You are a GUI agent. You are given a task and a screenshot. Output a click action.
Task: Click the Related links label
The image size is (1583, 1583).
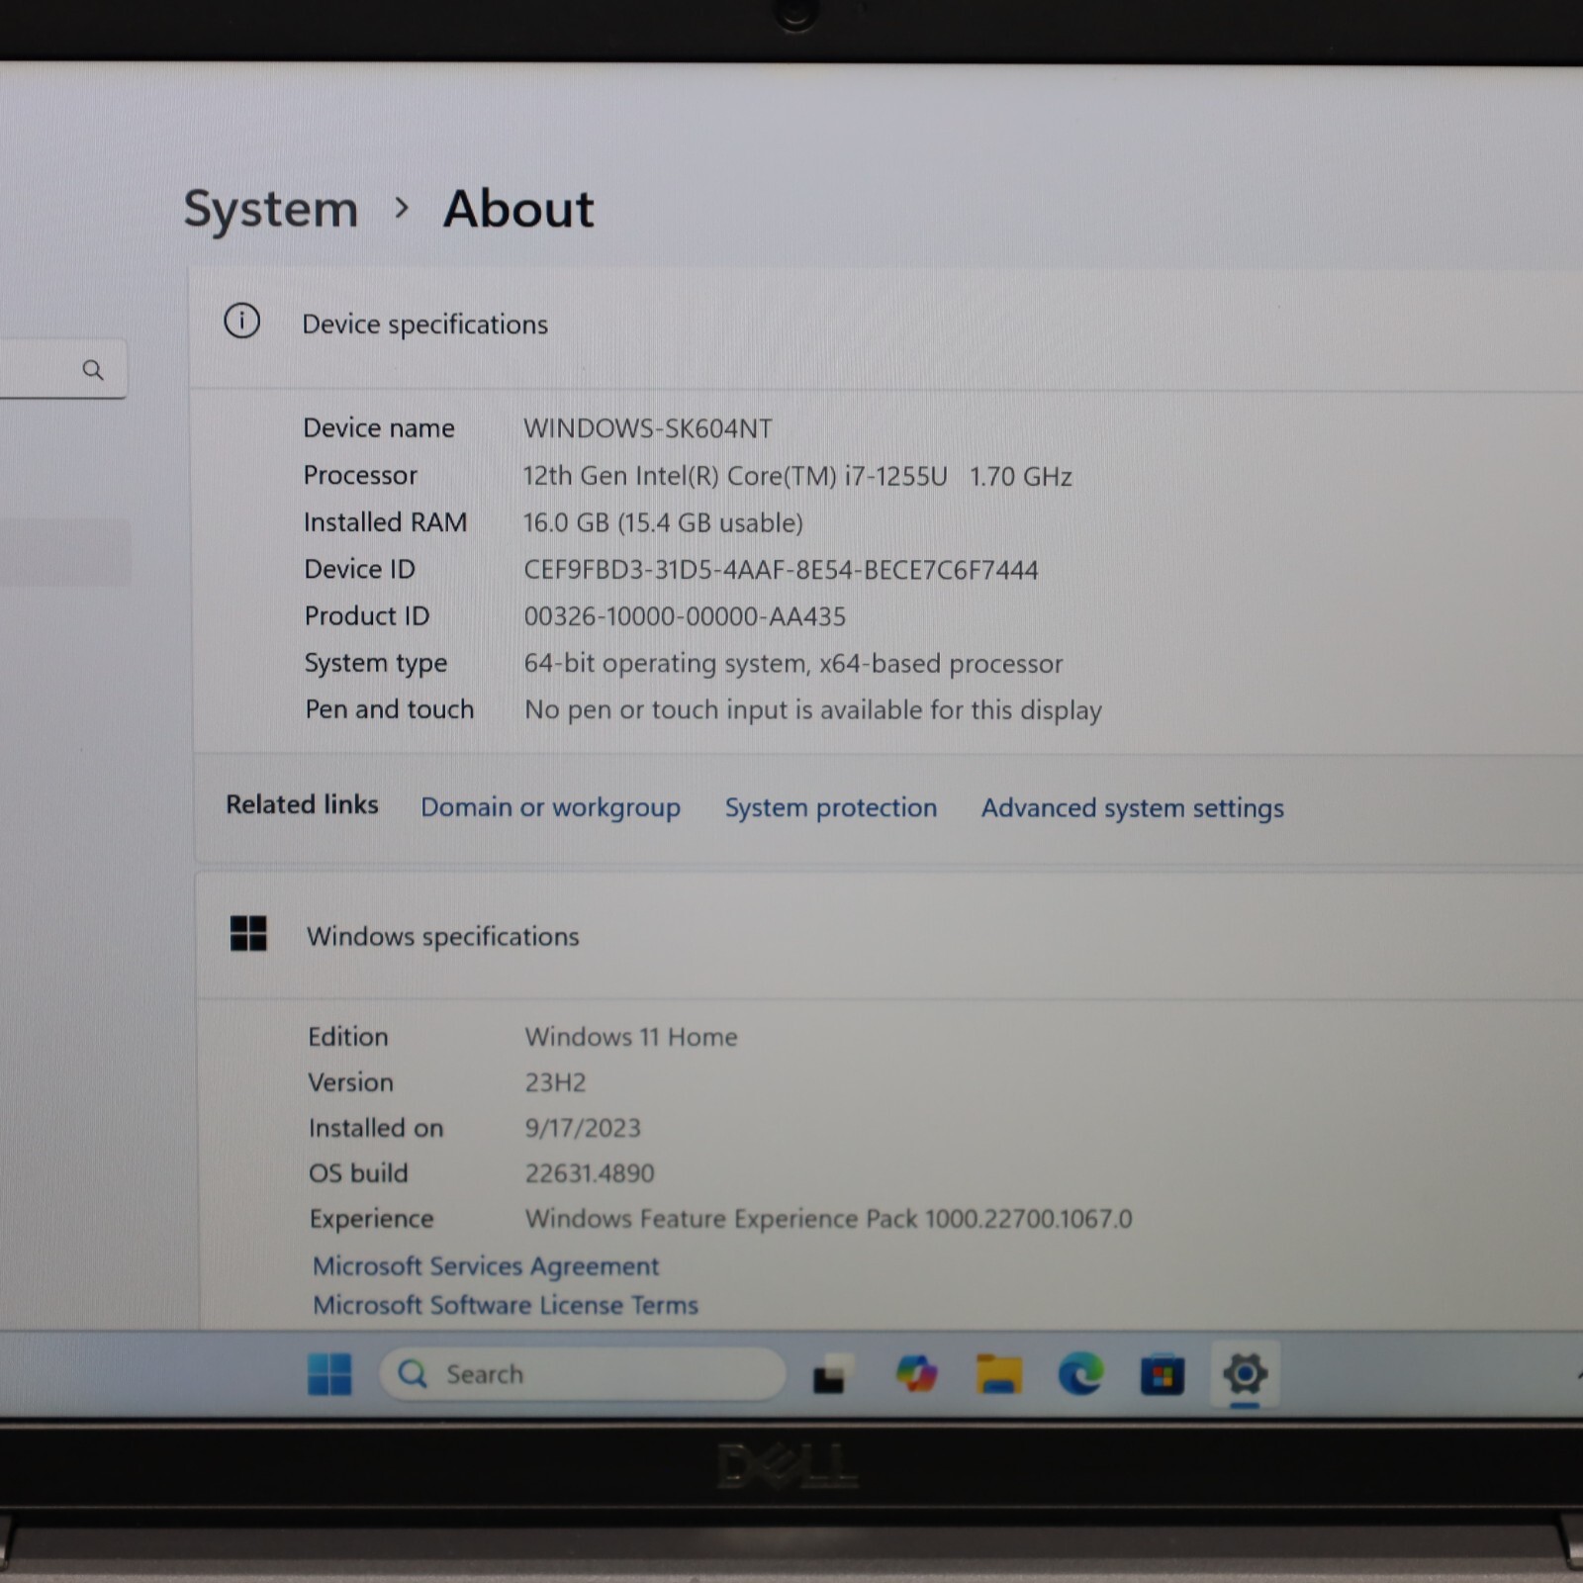click(x=302, y=804)
